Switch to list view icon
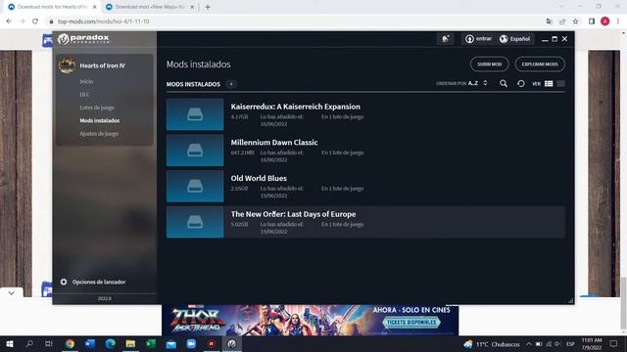627x352 pixels. pyautogui.click(x=549, y=83)
